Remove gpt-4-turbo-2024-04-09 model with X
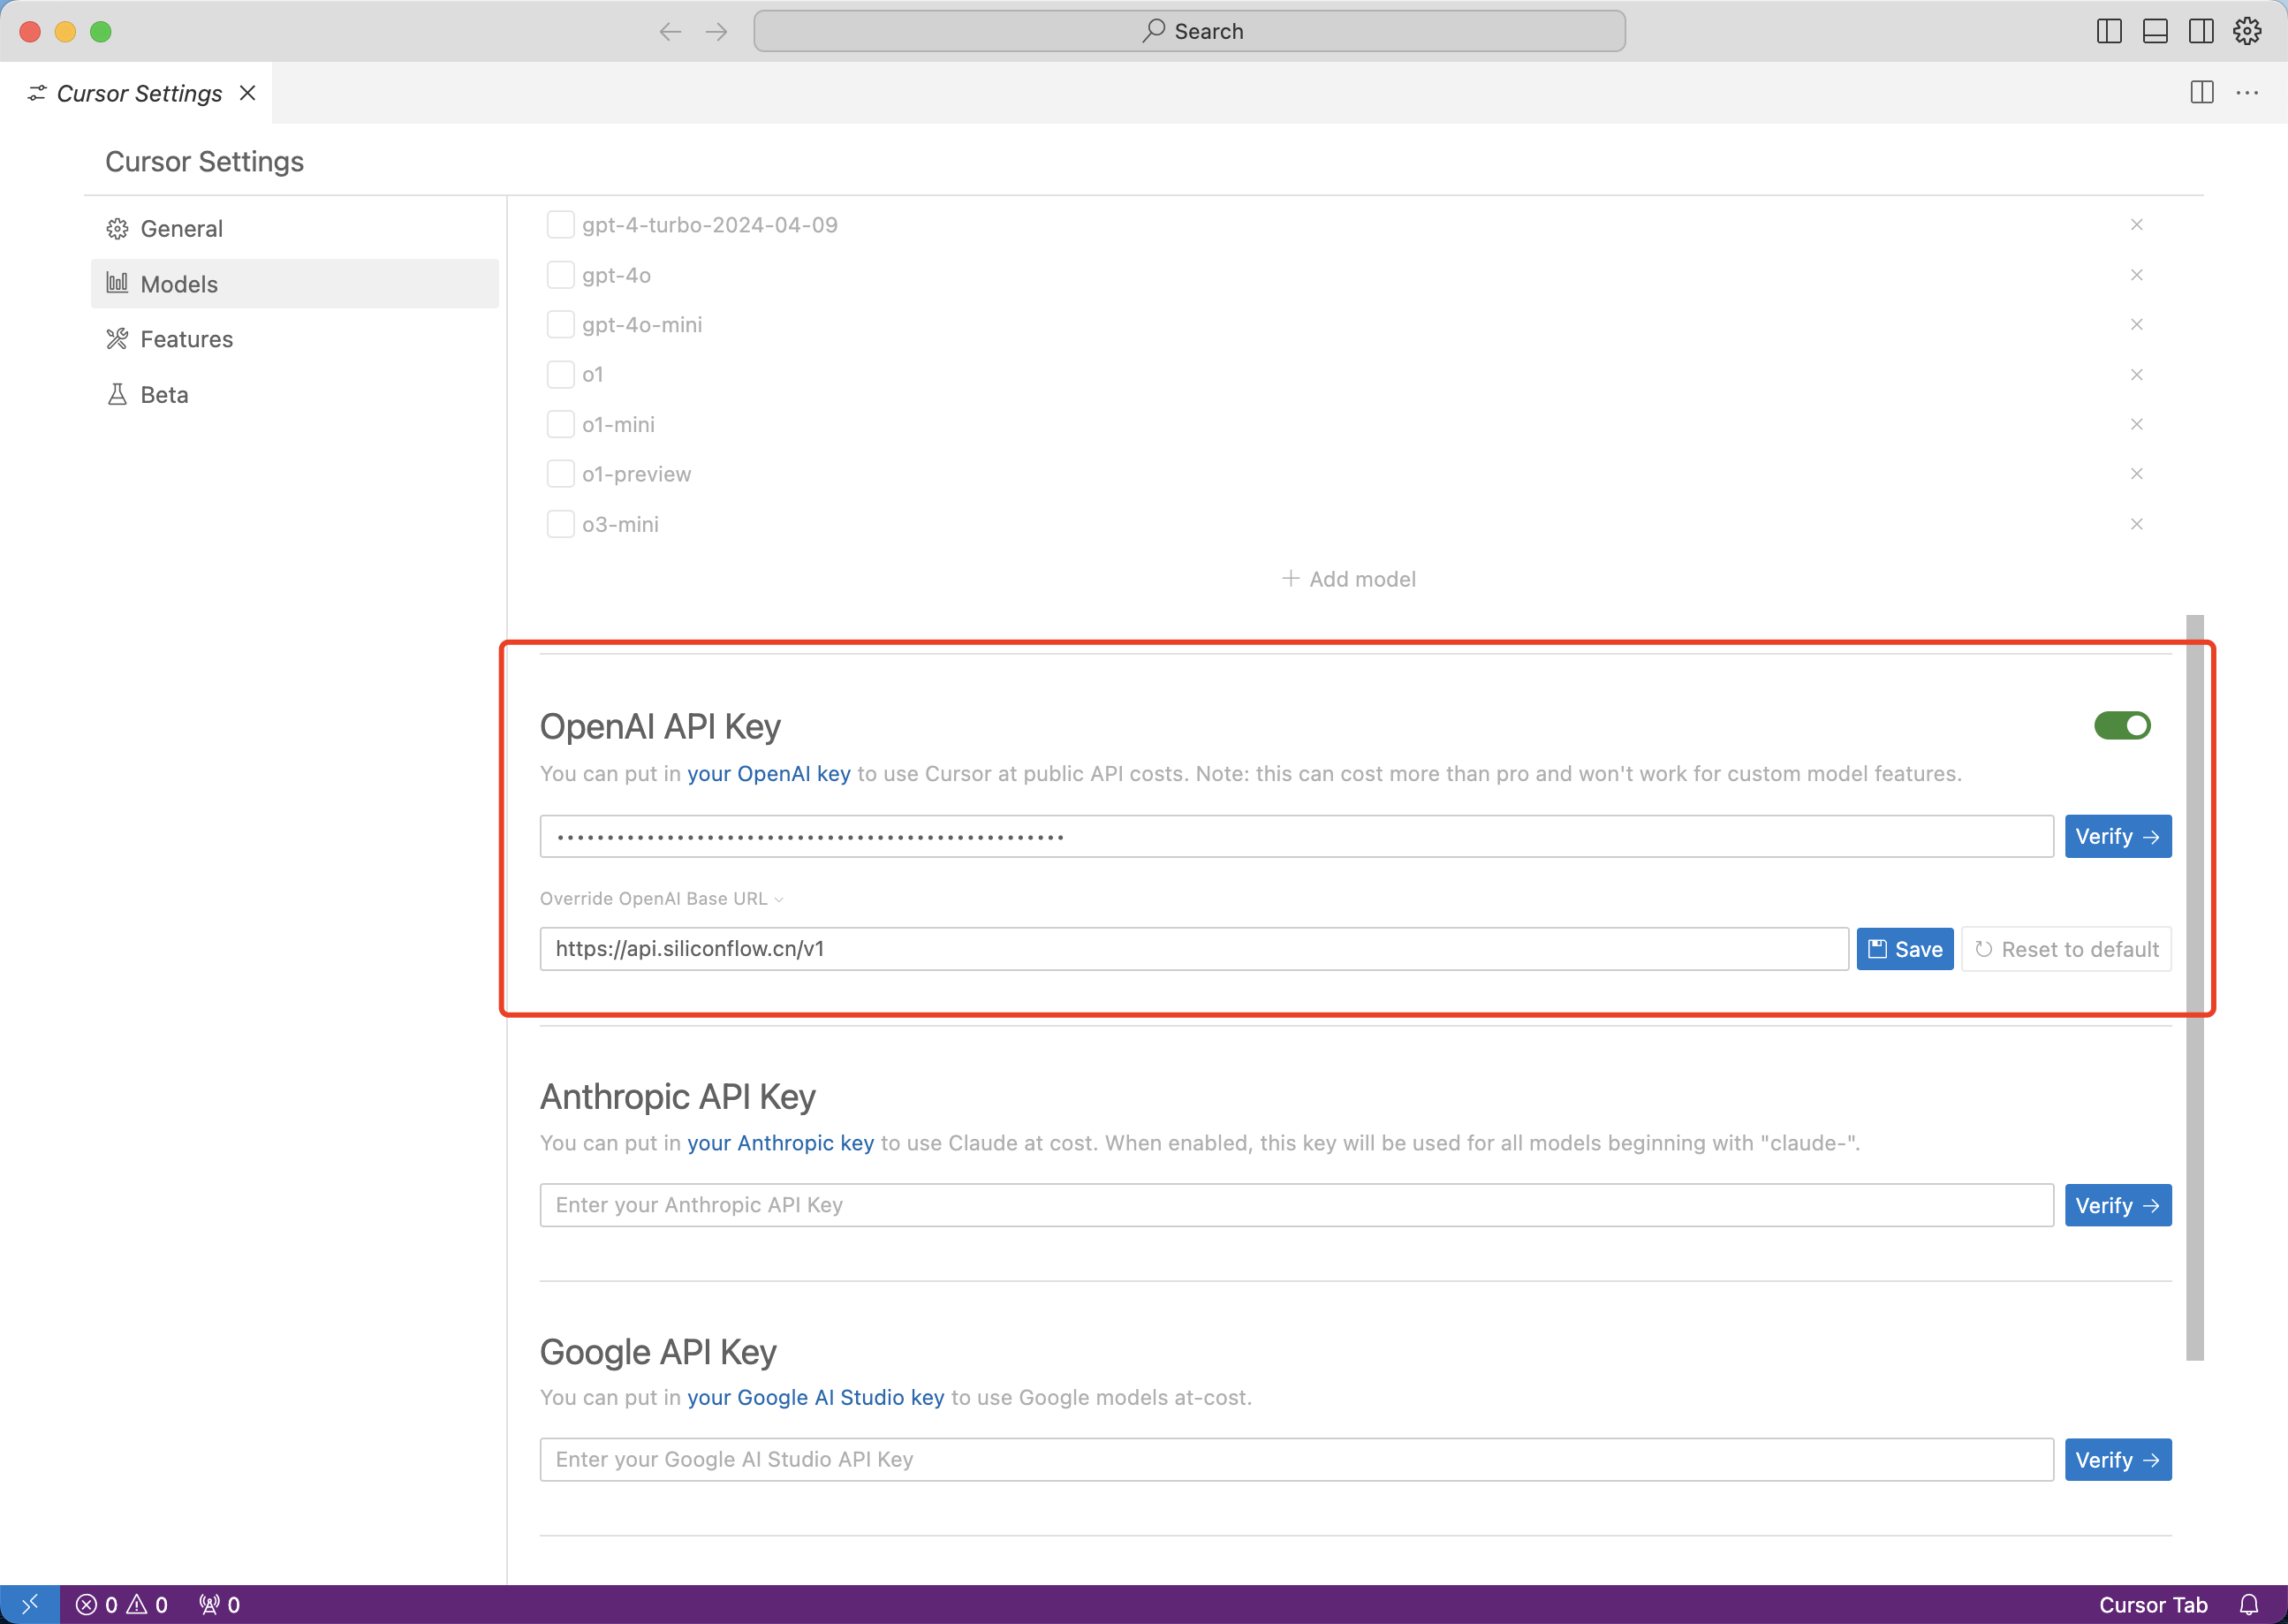 tap(2136, 225)
